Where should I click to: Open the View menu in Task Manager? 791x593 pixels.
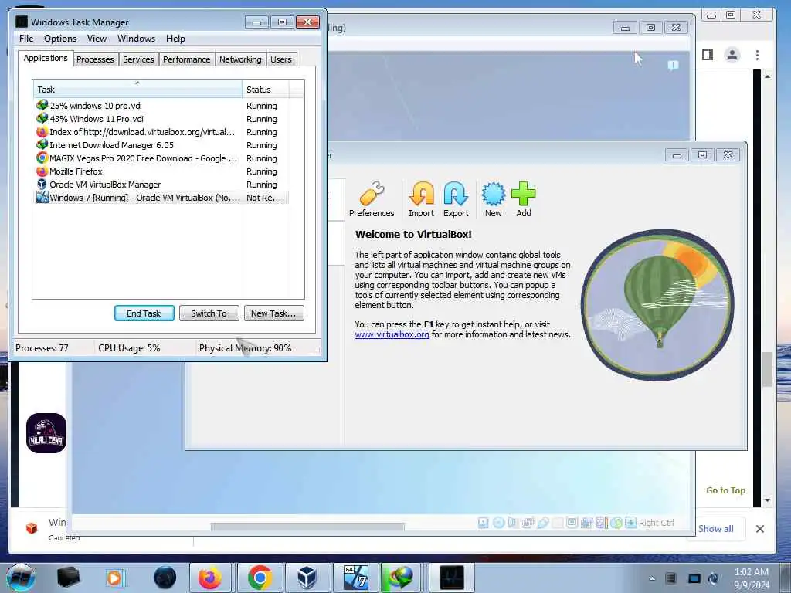coord(97,39)
